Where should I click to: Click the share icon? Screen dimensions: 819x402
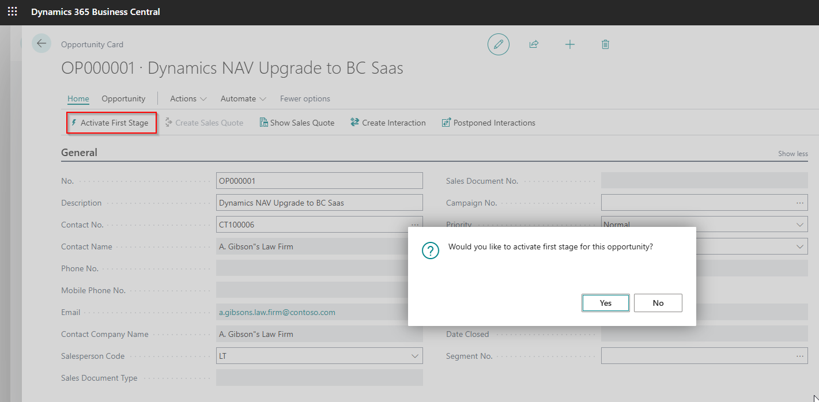(534, 44)
